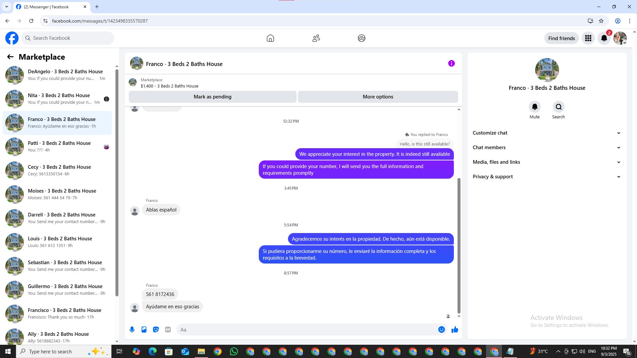Go back from Marketplace with the arrow
The image size is (637, 358).
(x=10, y=57)
